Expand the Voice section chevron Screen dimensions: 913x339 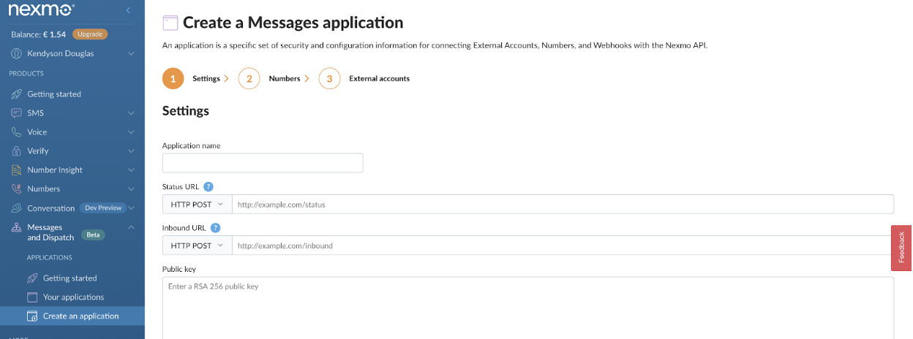(x=131, y=132)
